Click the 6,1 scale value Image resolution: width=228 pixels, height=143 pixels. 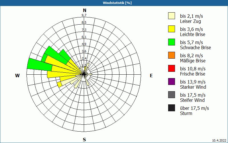(84, 37)
